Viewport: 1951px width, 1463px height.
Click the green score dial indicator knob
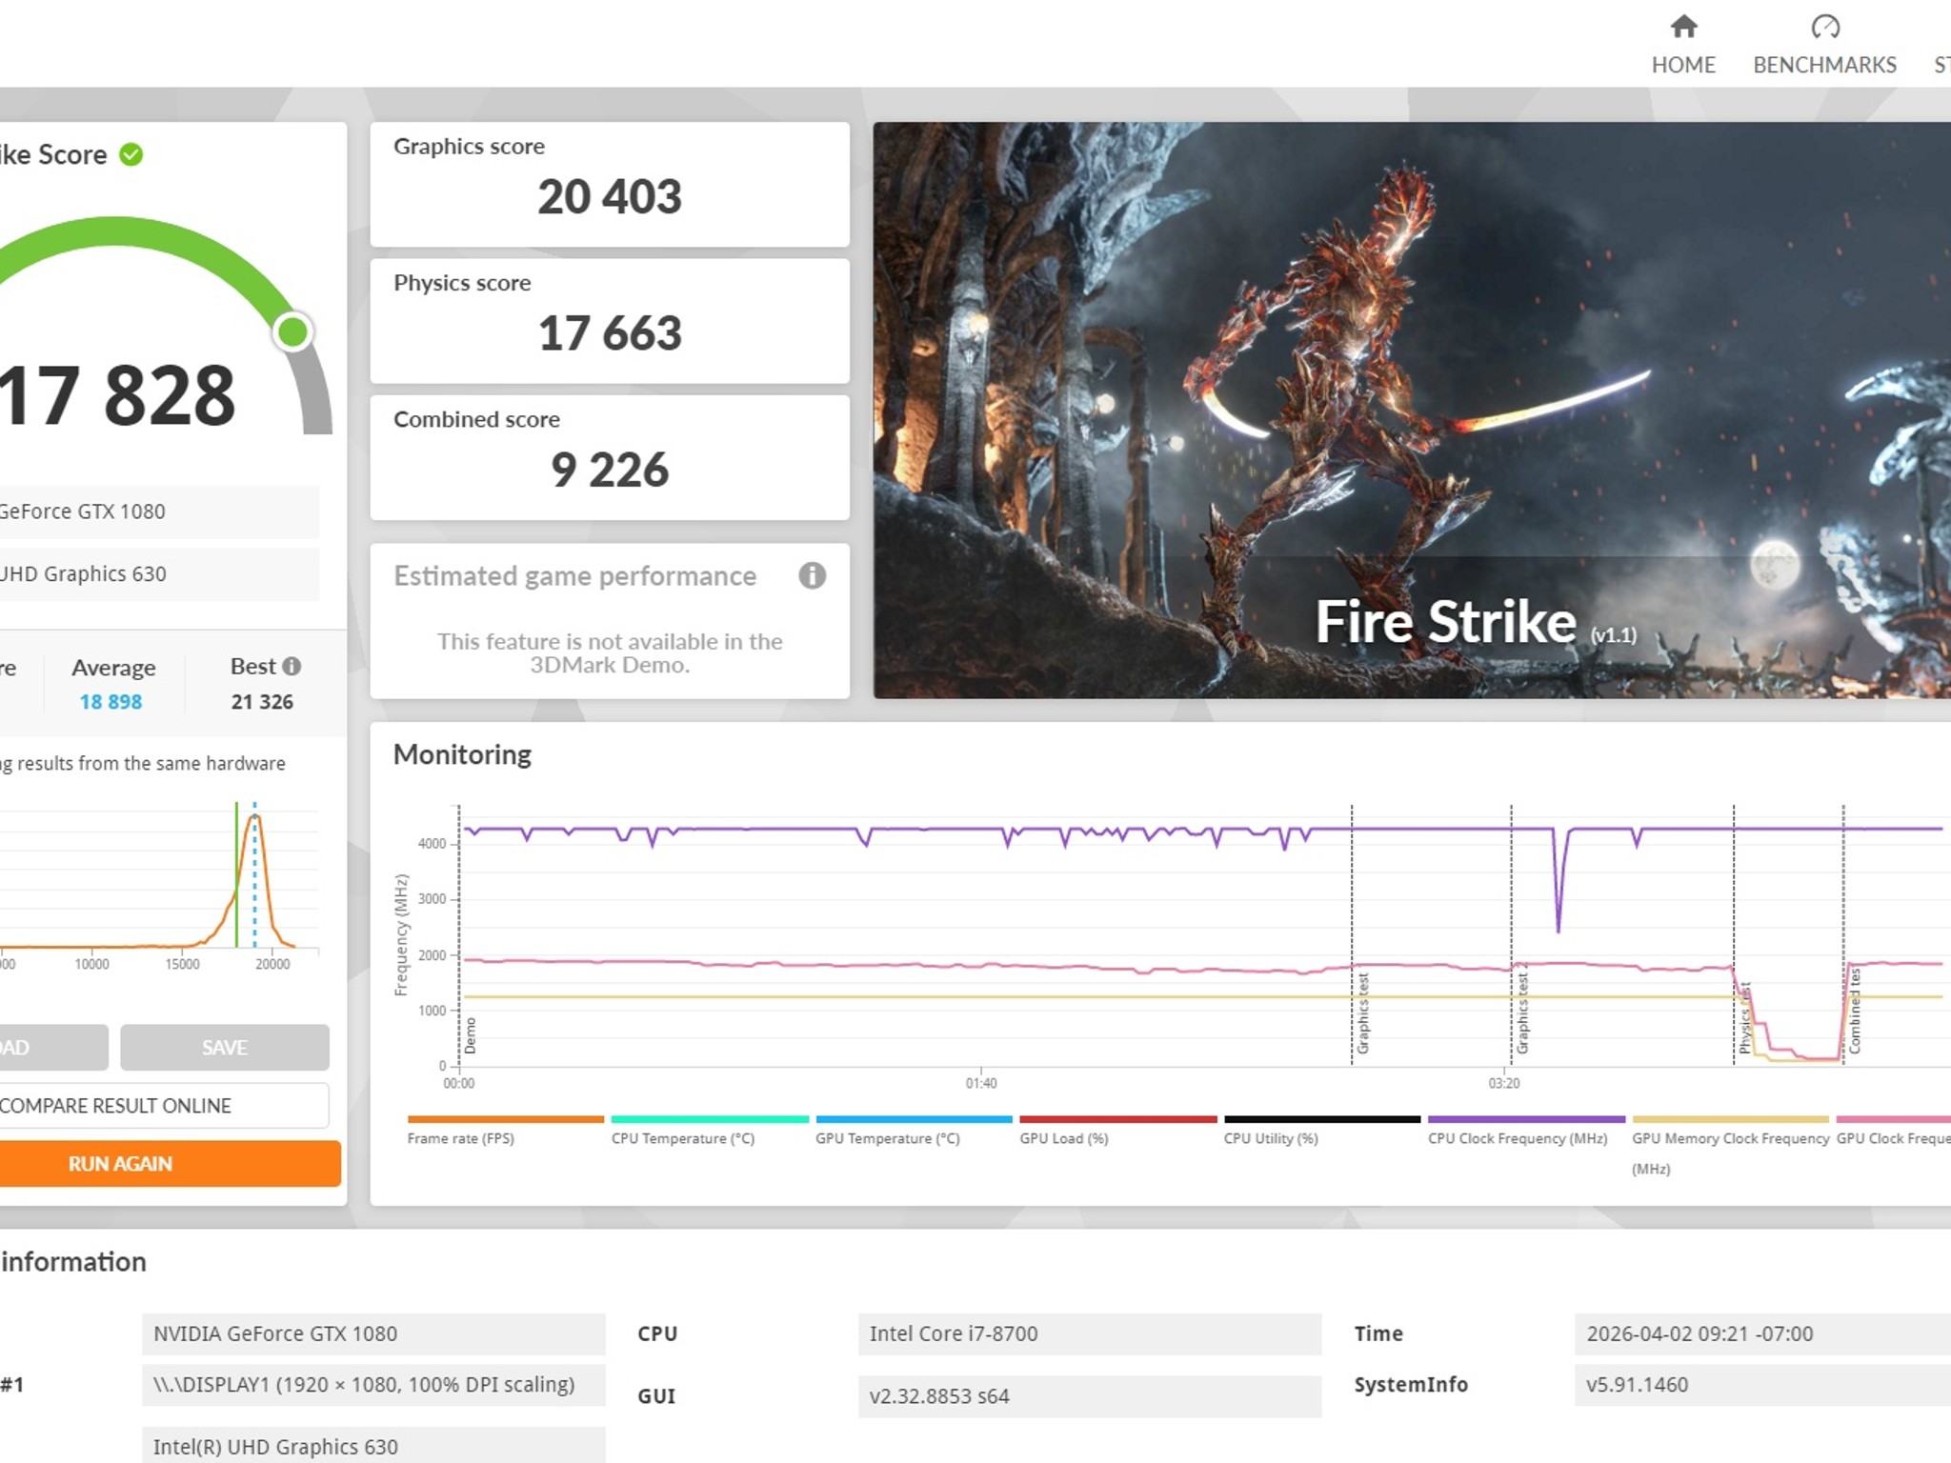tap(292, 332)
